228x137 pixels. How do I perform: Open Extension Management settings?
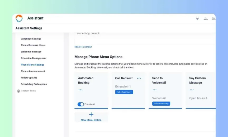(34, 58)
